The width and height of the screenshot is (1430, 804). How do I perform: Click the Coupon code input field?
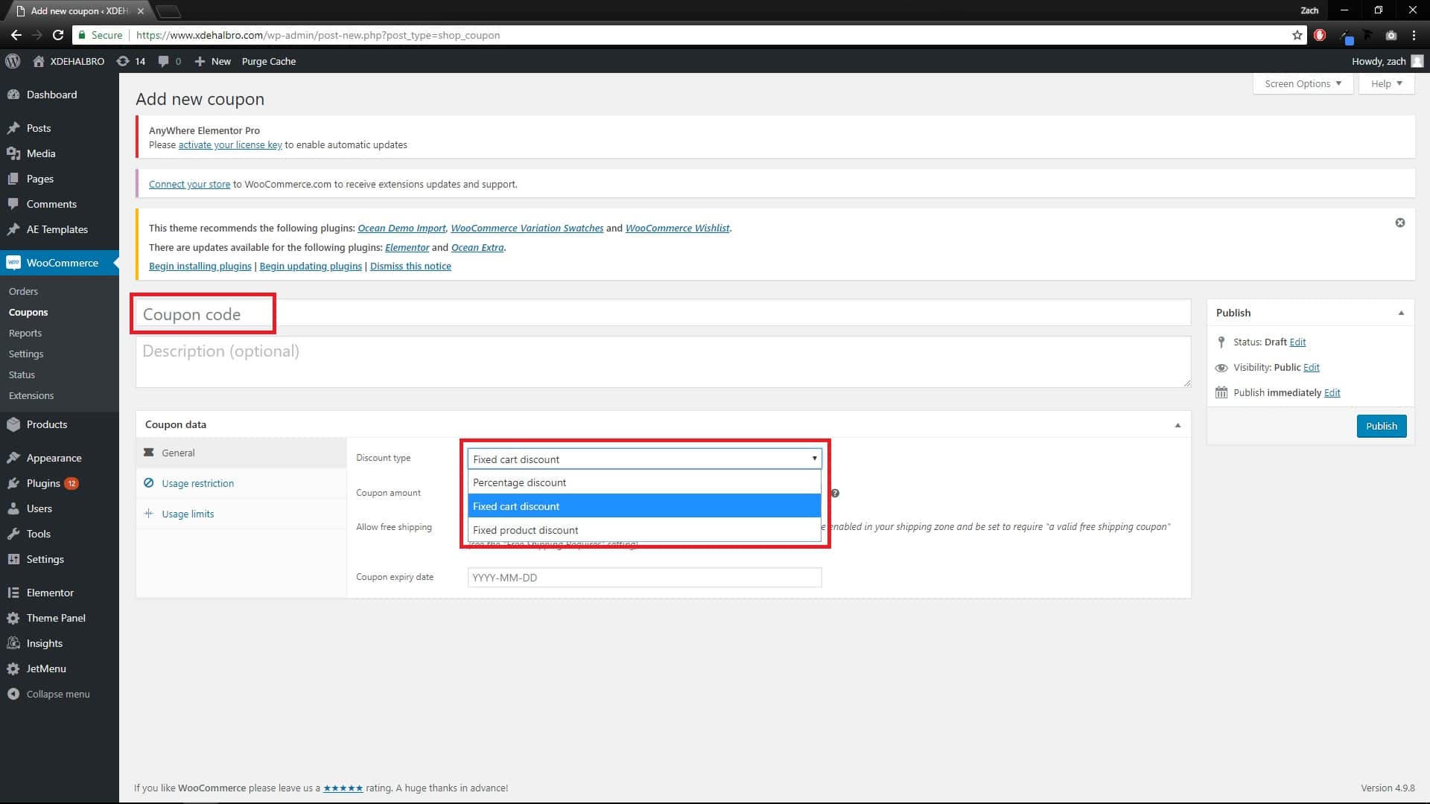point(663,313)
